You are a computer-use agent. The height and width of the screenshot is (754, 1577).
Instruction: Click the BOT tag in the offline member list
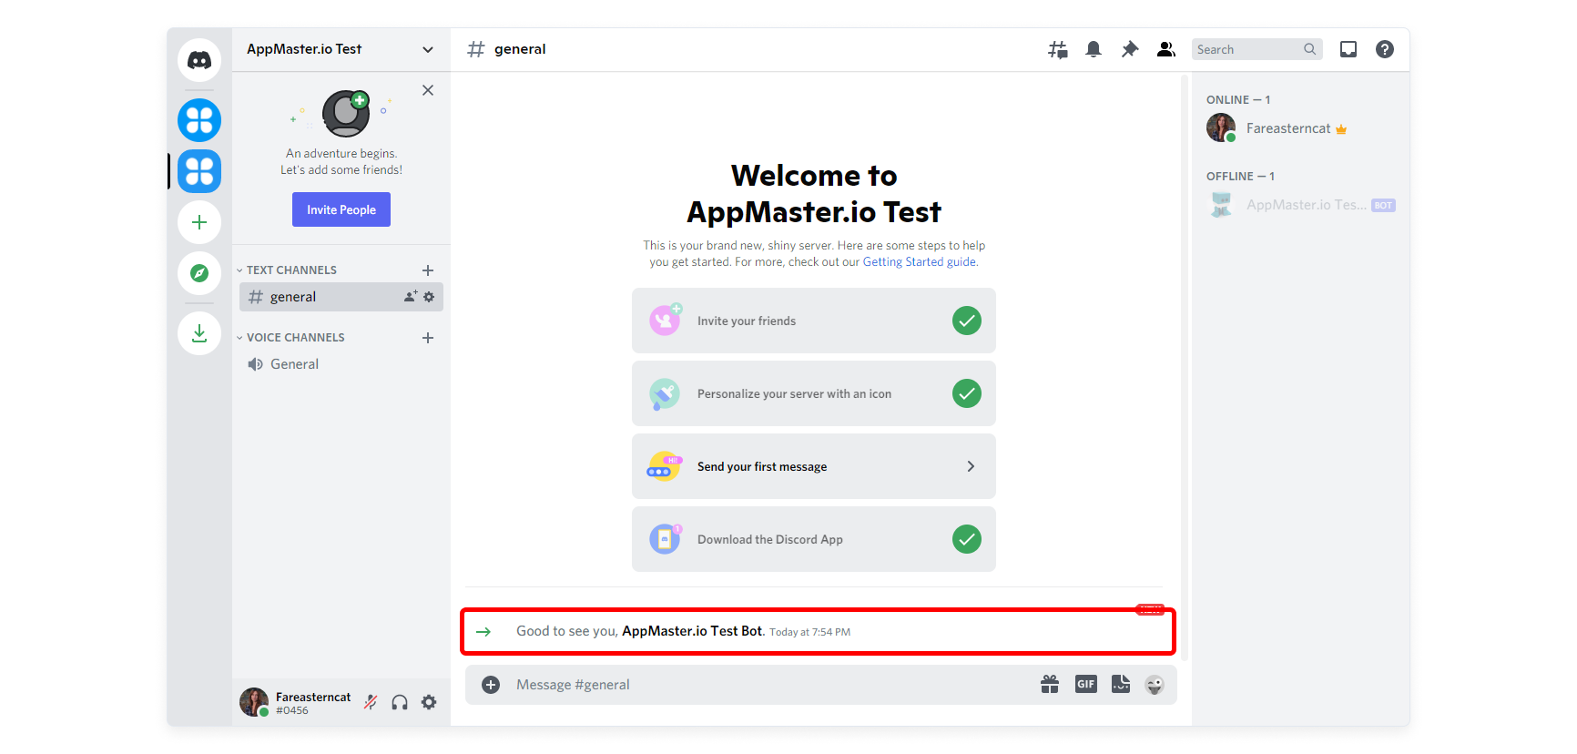1383,206
